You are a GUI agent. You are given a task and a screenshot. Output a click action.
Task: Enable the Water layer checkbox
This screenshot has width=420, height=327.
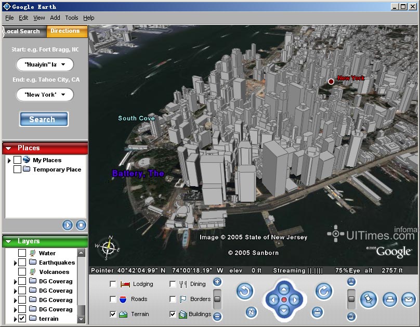click(x=22, y=253)
